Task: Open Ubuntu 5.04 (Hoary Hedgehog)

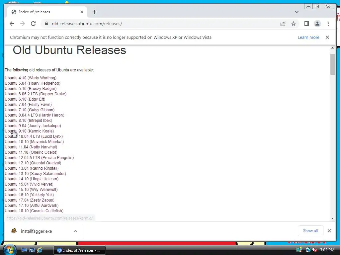Action: pyautogui.click(x=33, y=83)
